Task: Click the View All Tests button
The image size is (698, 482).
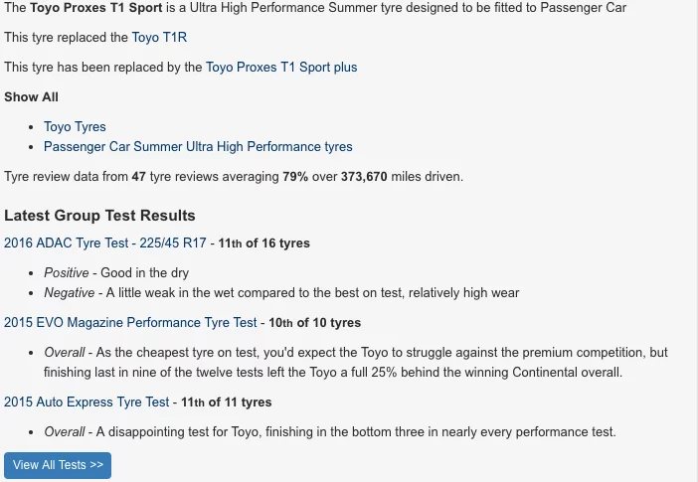Action: click(58, 465)
